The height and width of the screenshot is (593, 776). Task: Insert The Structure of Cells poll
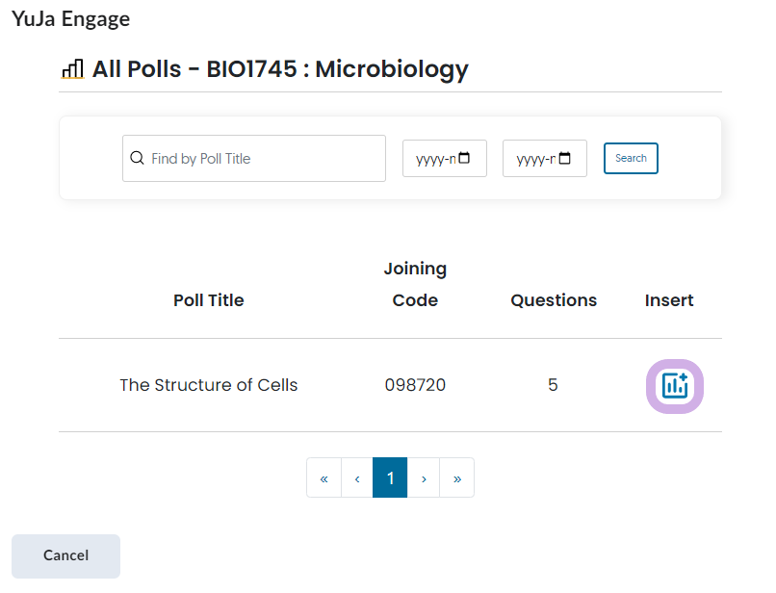pos(675,386)
